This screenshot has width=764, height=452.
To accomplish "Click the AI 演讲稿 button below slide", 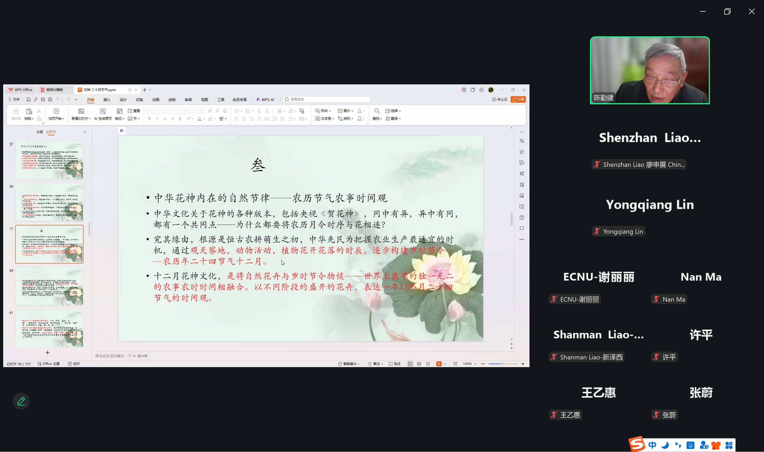I will pos(138,356).
